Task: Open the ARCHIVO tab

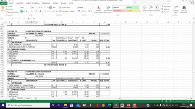Action: pyautogui.click(x=4, y=3)
